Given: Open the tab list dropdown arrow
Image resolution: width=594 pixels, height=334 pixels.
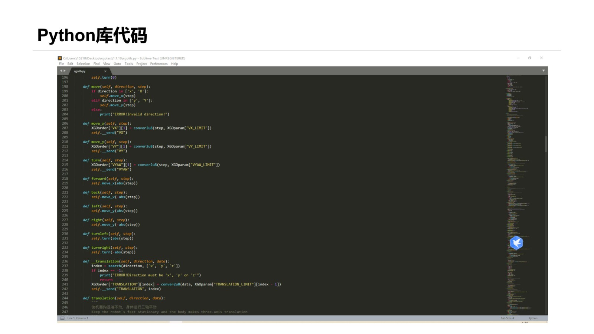Looking at the screenshot, I should (544, 71).
